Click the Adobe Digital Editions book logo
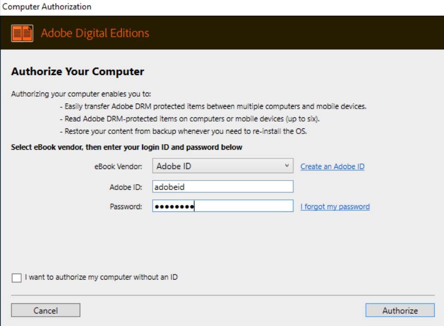 [22, 33]
